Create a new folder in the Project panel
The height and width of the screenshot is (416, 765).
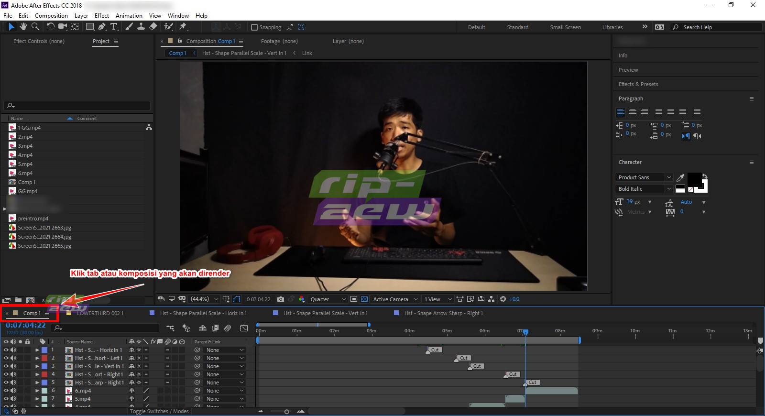pos(18,300)
